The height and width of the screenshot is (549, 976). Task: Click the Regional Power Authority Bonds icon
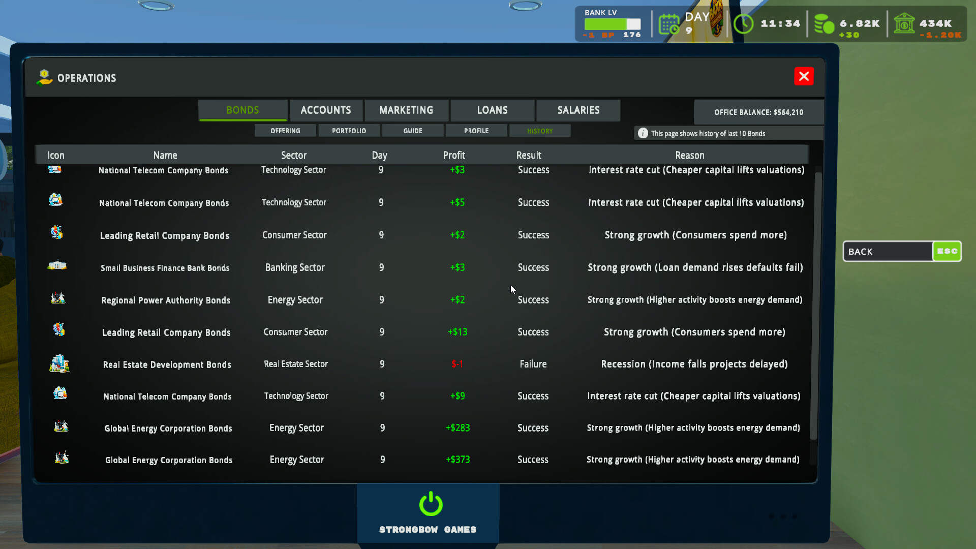pyautogui.click(x=58, y=298)
